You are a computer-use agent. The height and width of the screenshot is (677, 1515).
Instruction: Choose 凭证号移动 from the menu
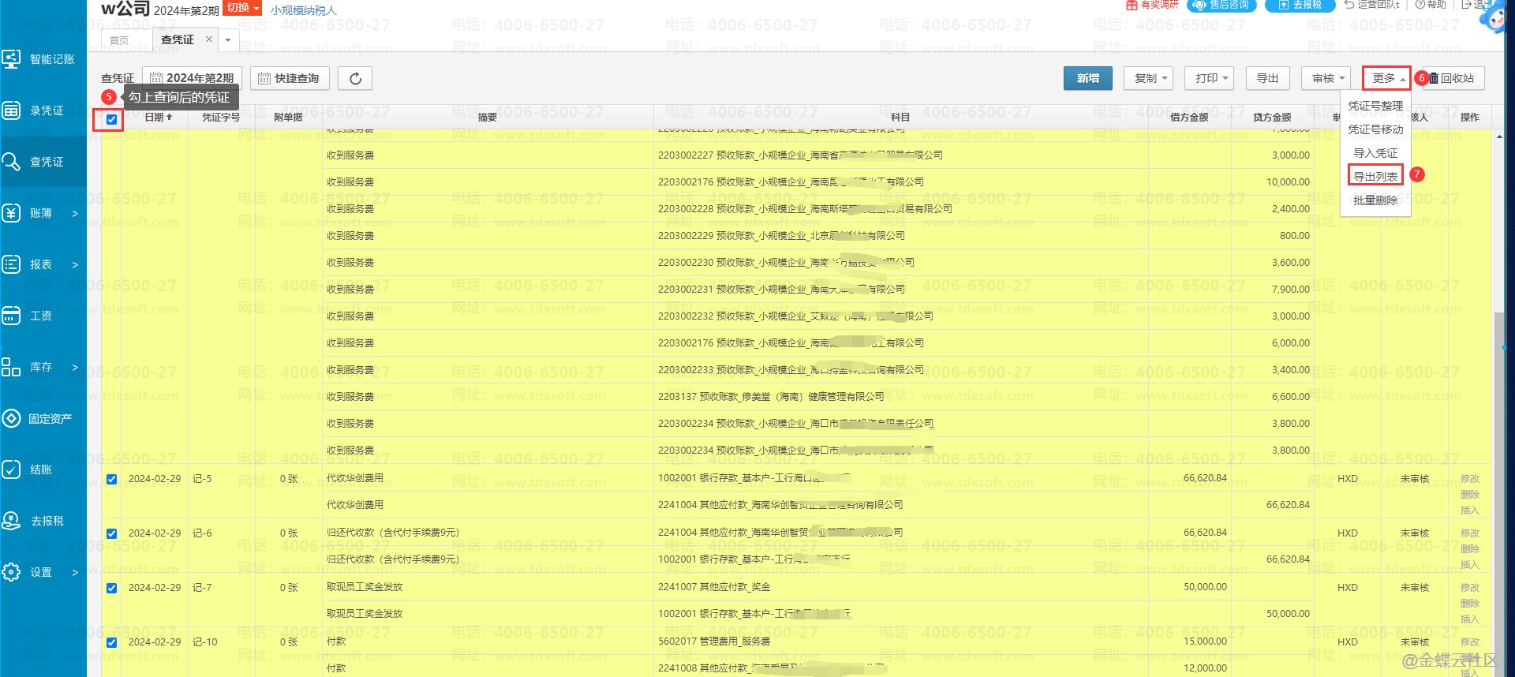[1375, 129]
